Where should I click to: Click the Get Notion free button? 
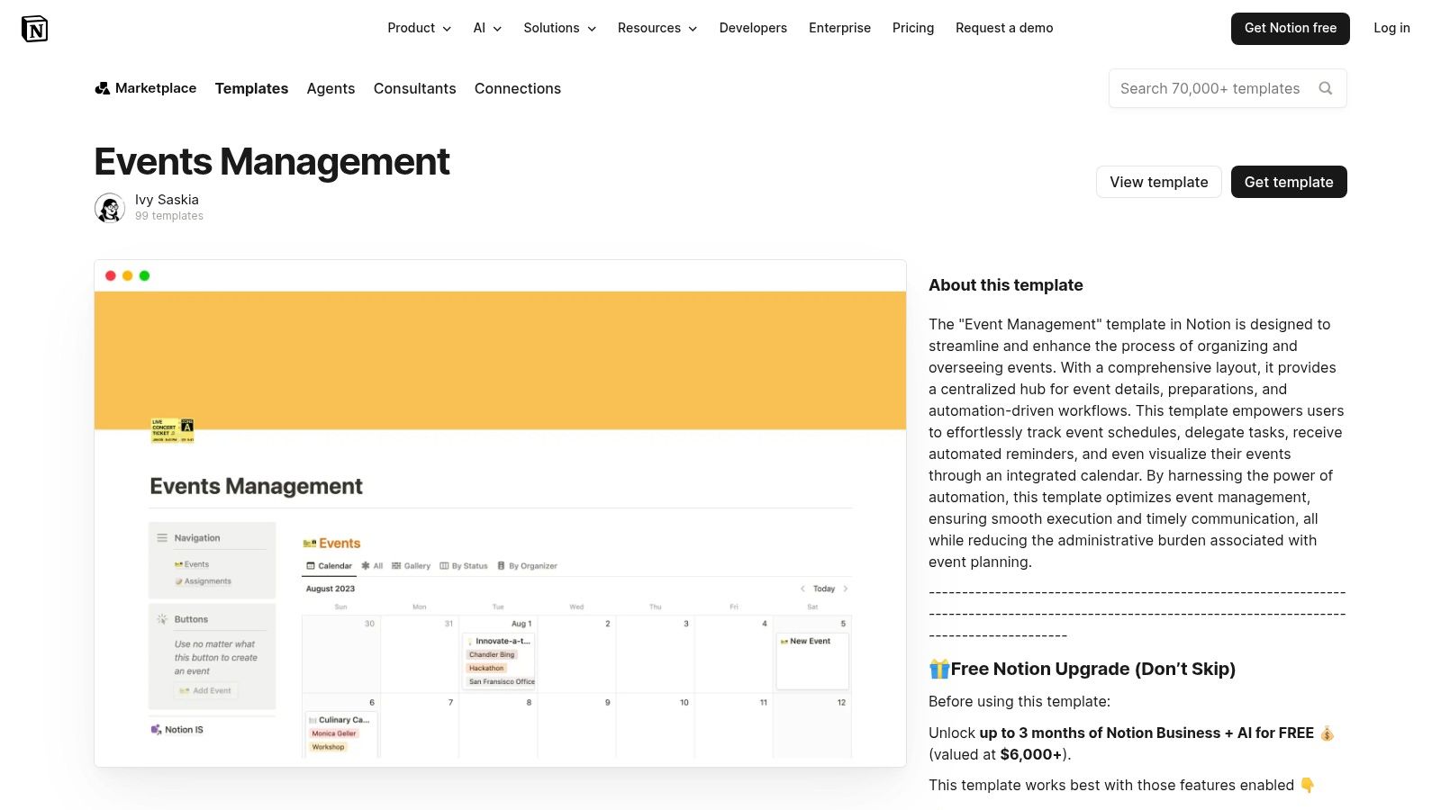coord(1291,28)
